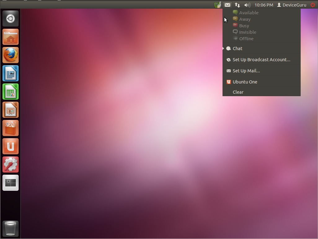Open the DeviceGuru user menu
The height and width of the screenshot is (239, 318).
coord(292,5)
